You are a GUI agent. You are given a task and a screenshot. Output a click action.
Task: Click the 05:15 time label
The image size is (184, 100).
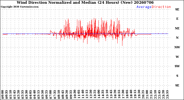(x=39, y=95)
